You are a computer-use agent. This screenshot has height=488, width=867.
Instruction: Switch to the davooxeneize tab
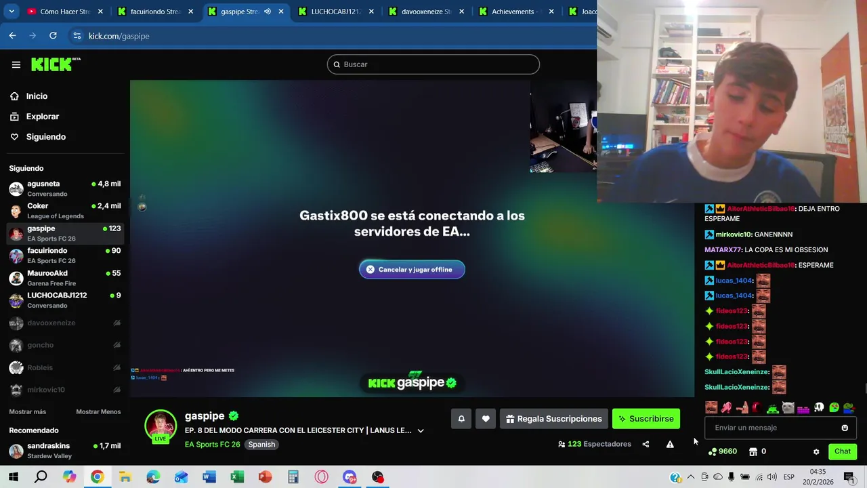427,12
